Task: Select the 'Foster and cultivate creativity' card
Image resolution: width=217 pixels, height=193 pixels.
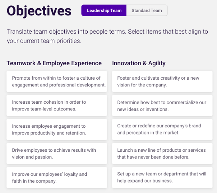Action: (162, 81)
